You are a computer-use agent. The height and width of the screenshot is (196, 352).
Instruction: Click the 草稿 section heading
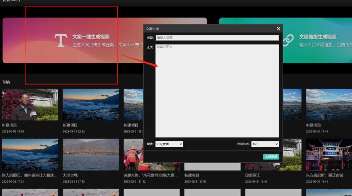[x=6, y=82]
